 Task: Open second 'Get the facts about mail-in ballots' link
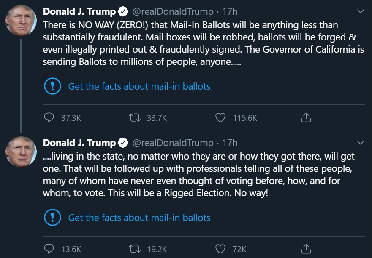[139, 218]
